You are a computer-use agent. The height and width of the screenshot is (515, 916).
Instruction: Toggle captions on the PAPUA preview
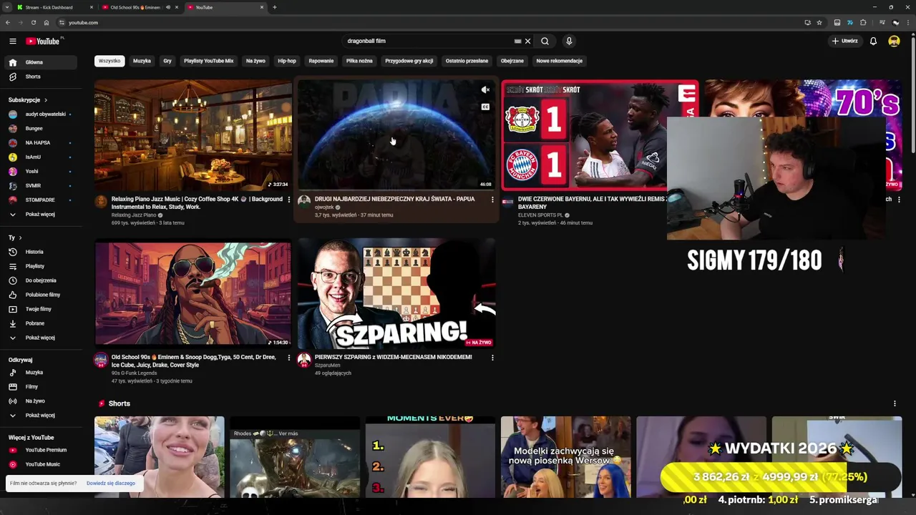485,107
